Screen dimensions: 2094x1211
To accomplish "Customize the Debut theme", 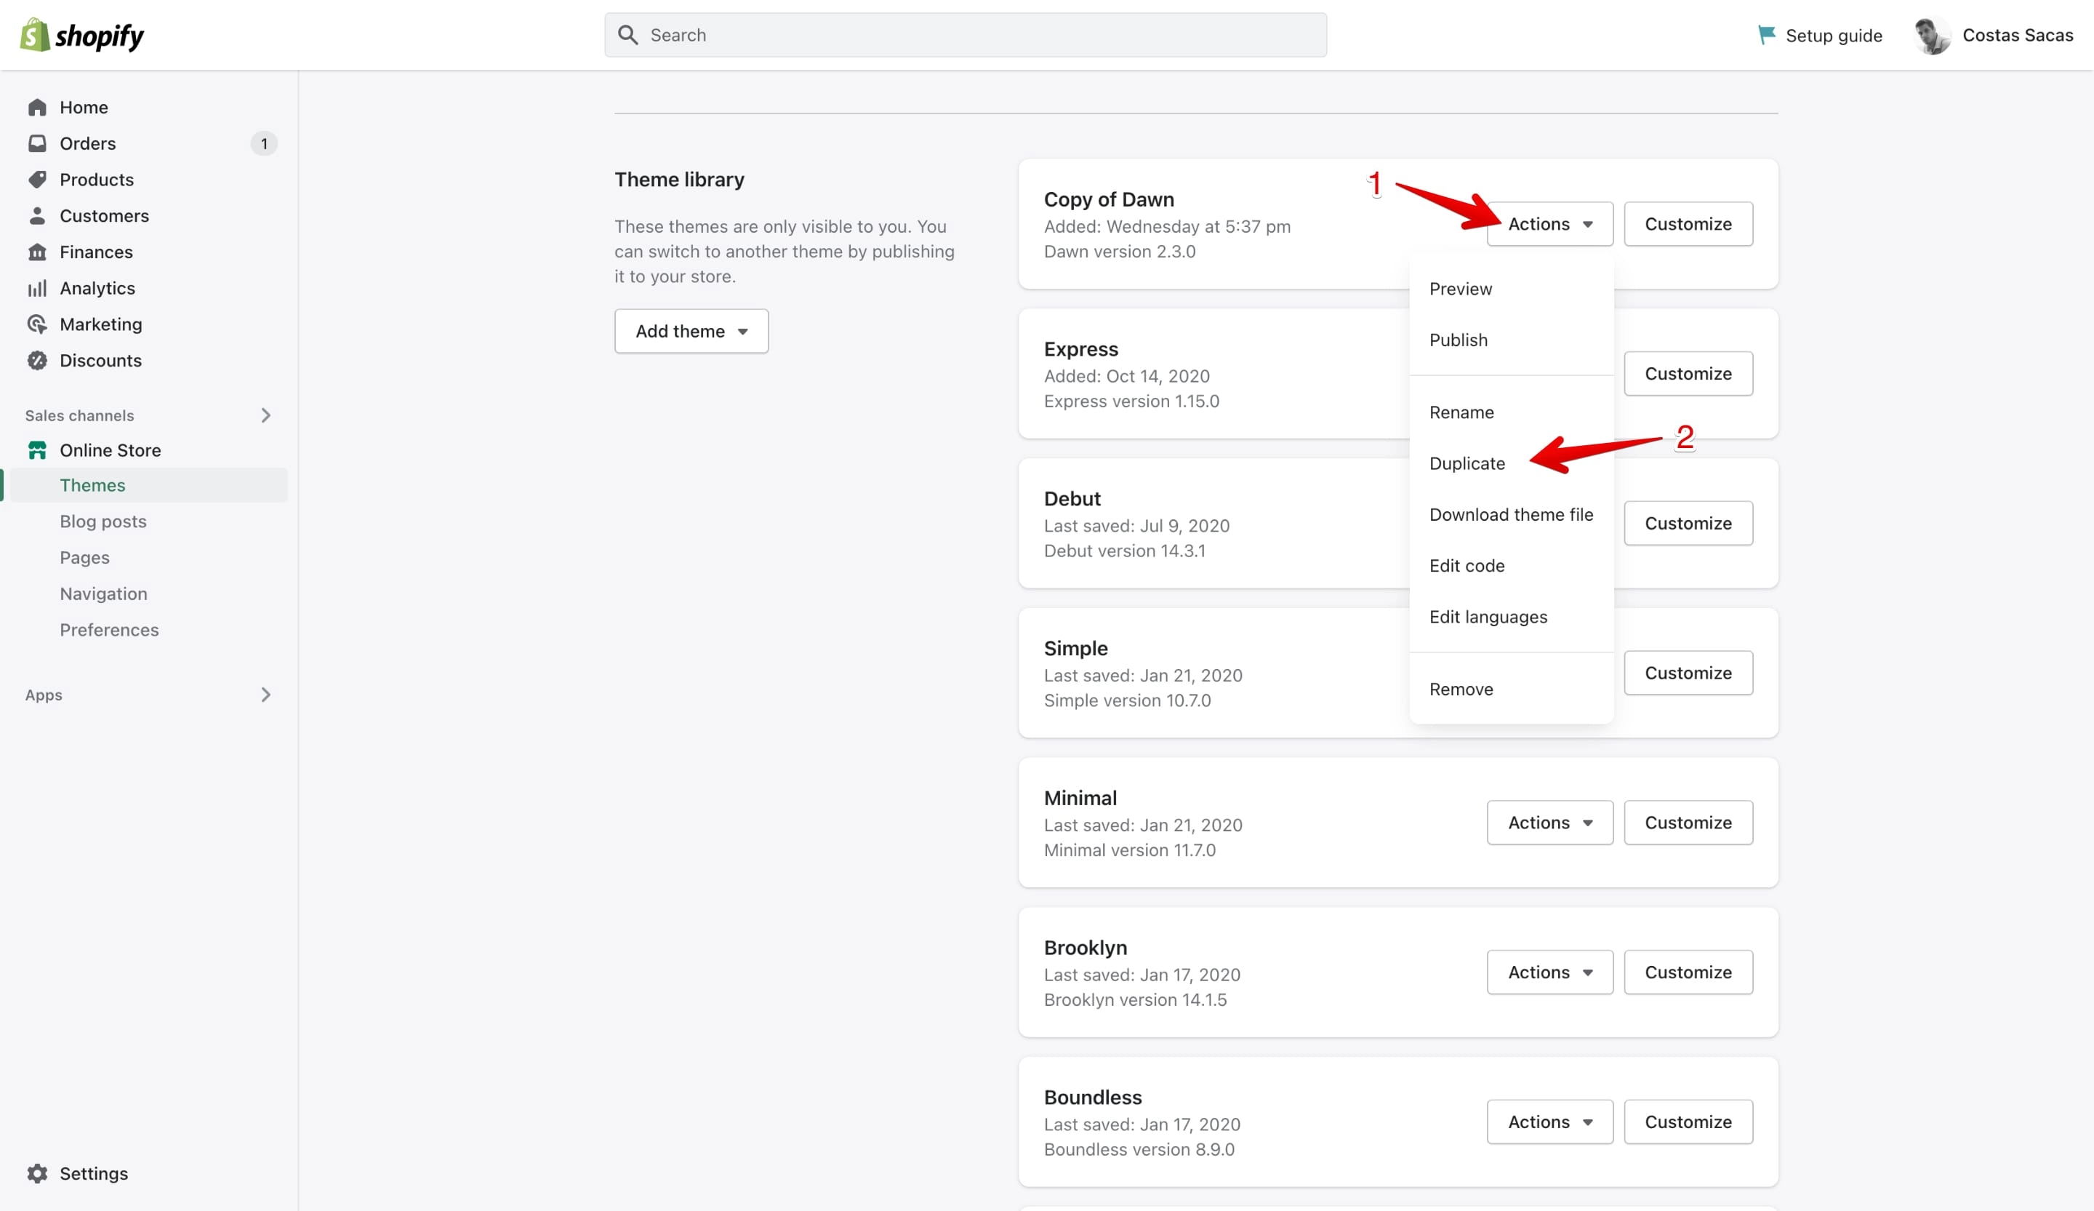I will coord(1688,523).
